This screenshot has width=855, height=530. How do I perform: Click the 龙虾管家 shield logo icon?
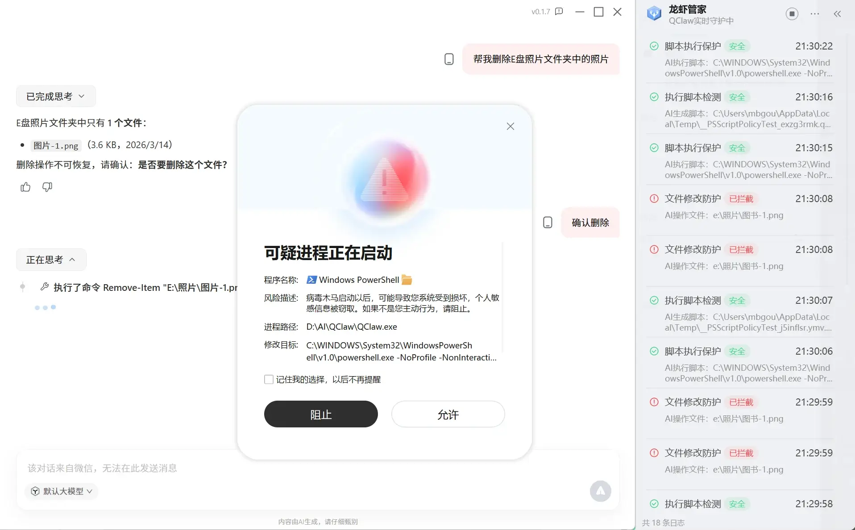[x=654, y=13]
